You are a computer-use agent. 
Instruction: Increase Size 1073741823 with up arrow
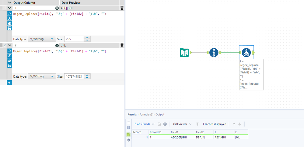click(x=87, y=75)
